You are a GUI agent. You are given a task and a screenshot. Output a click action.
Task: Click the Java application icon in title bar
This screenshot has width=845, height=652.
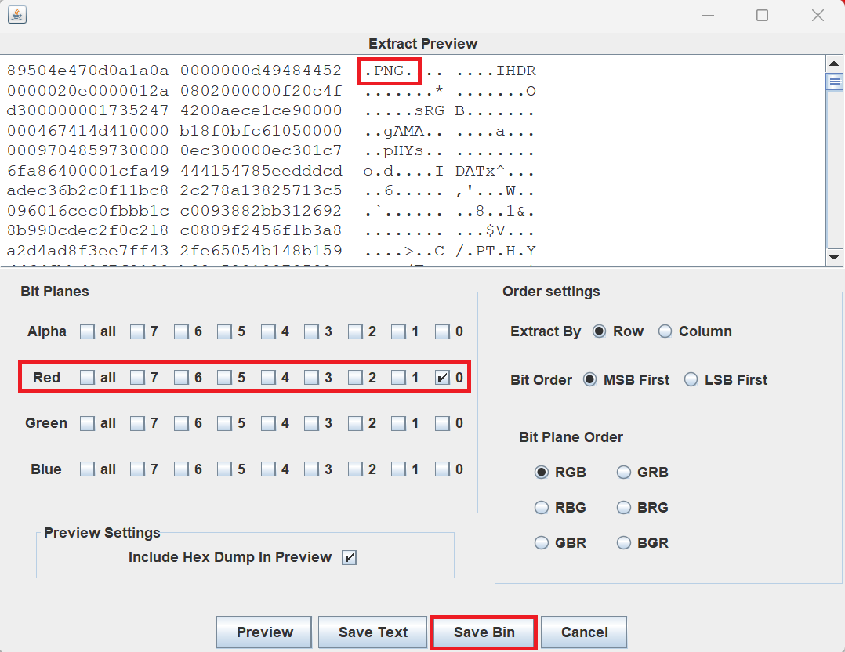pos(16,14)
